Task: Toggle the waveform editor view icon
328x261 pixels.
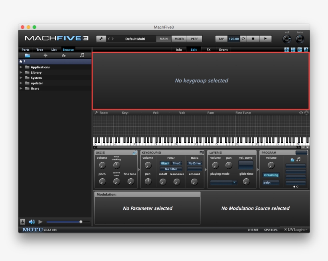Action: (x=286, y=50)
